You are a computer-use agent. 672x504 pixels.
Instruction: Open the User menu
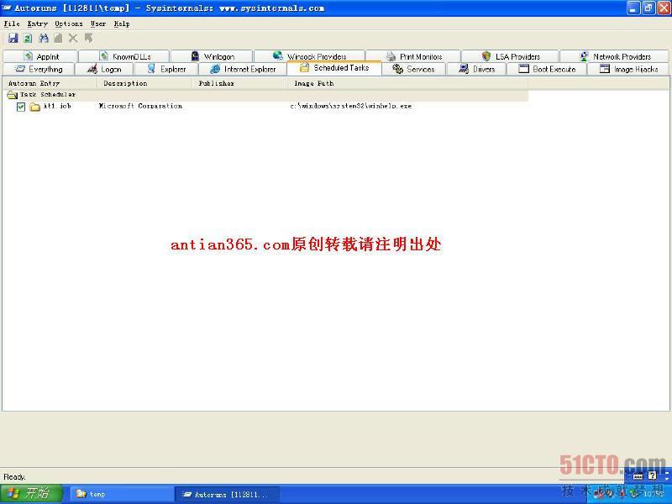click(x=98, y=24)
